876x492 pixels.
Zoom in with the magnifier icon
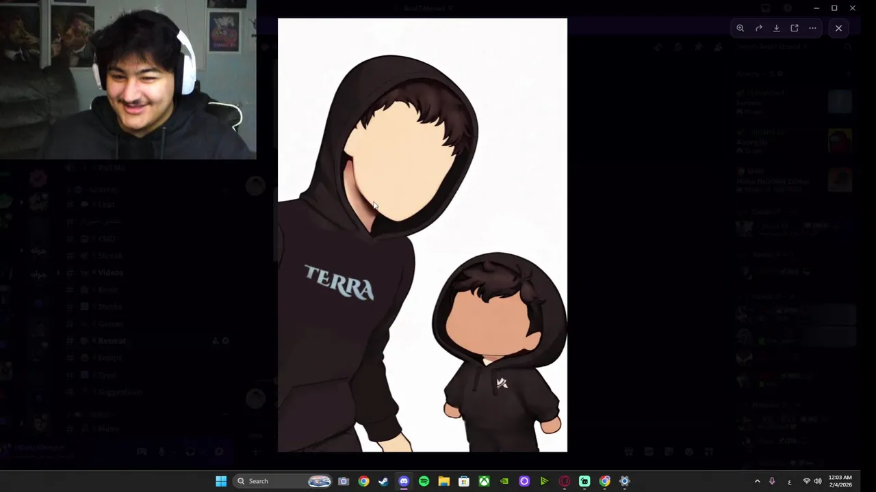740,28
